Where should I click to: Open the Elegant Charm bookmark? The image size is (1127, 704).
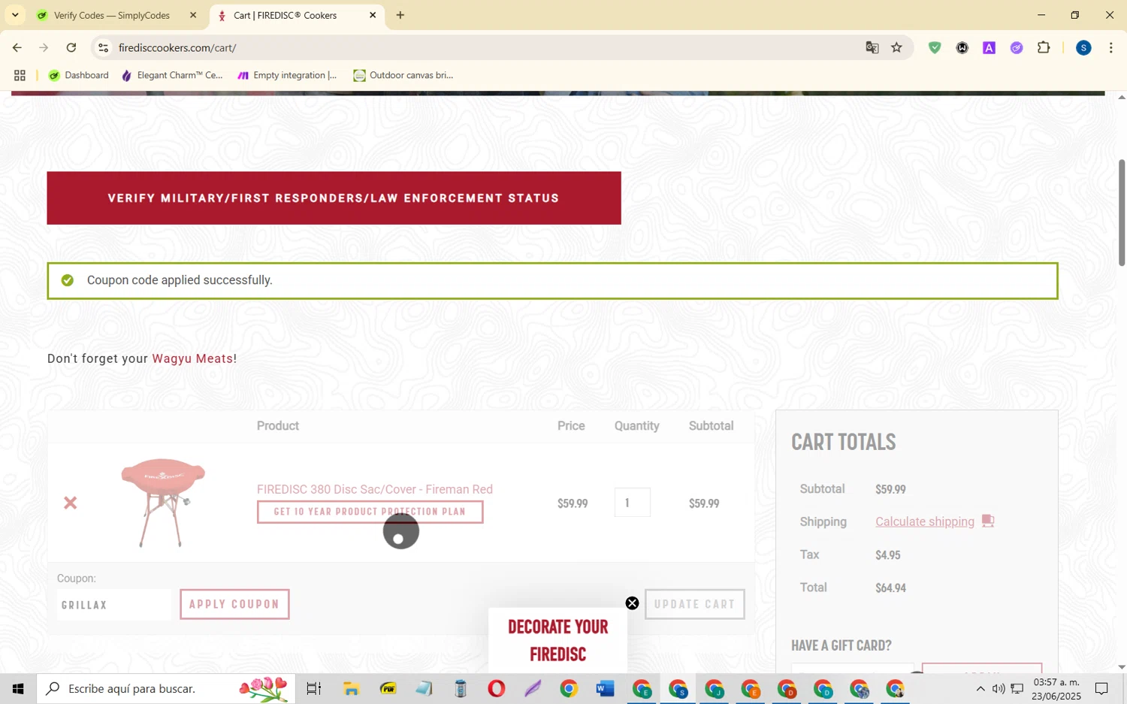point(172,75)
